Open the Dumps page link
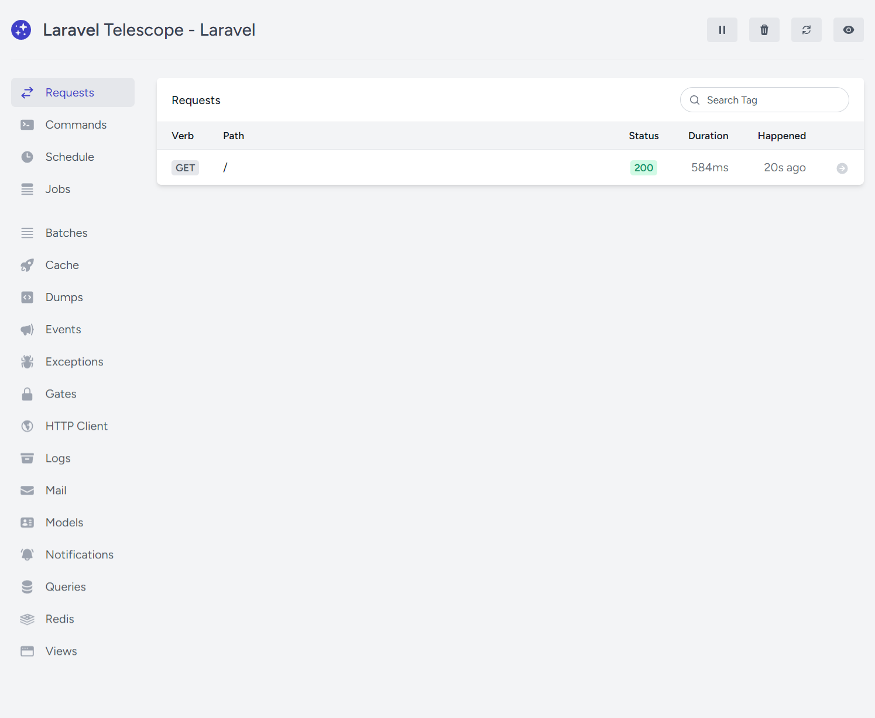Screen dimensions: 875x718 (64, 297)
